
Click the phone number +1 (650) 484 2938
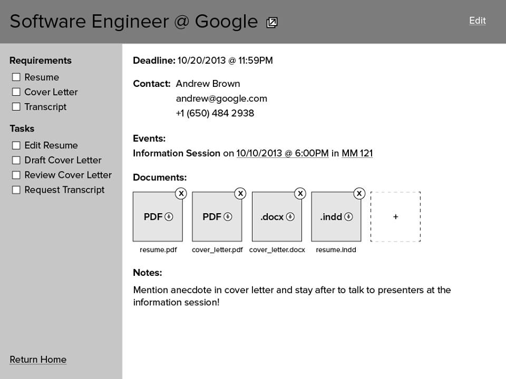click(215, 113)
